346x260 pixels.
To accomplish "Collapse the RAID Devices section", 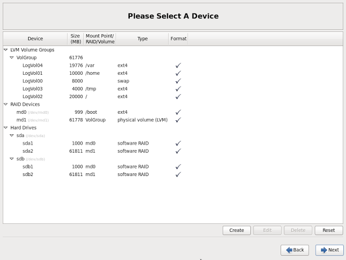I will click(6, 104).
